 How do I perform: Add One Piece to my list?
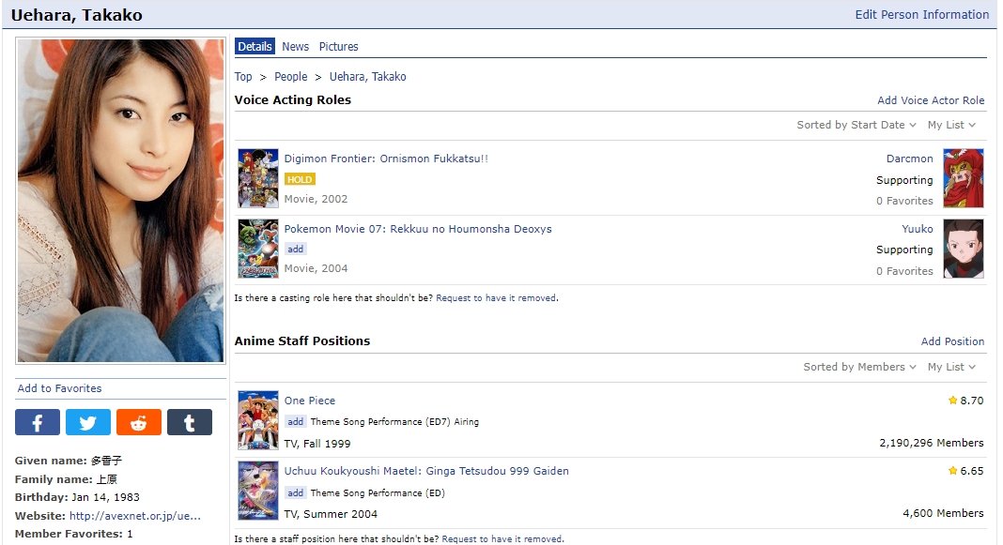pos(296,422)
